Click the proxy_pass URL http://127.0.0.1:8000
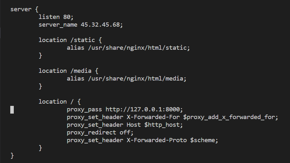 142,109
